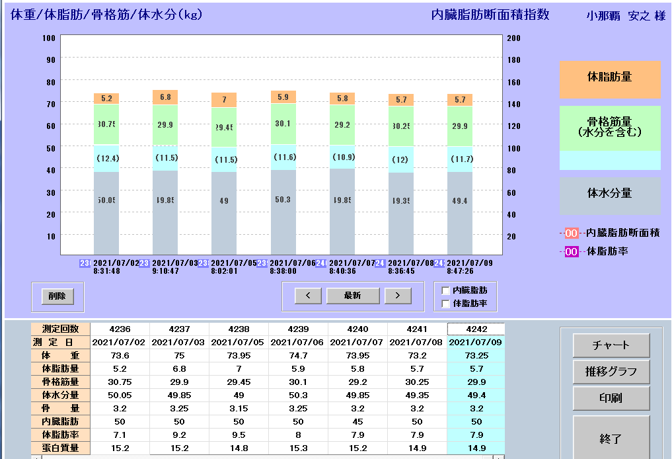Screen dimensions: 672x459
Task: Click chart axis label 2021/07/09 8:47:26
Action: click(470, 267)
